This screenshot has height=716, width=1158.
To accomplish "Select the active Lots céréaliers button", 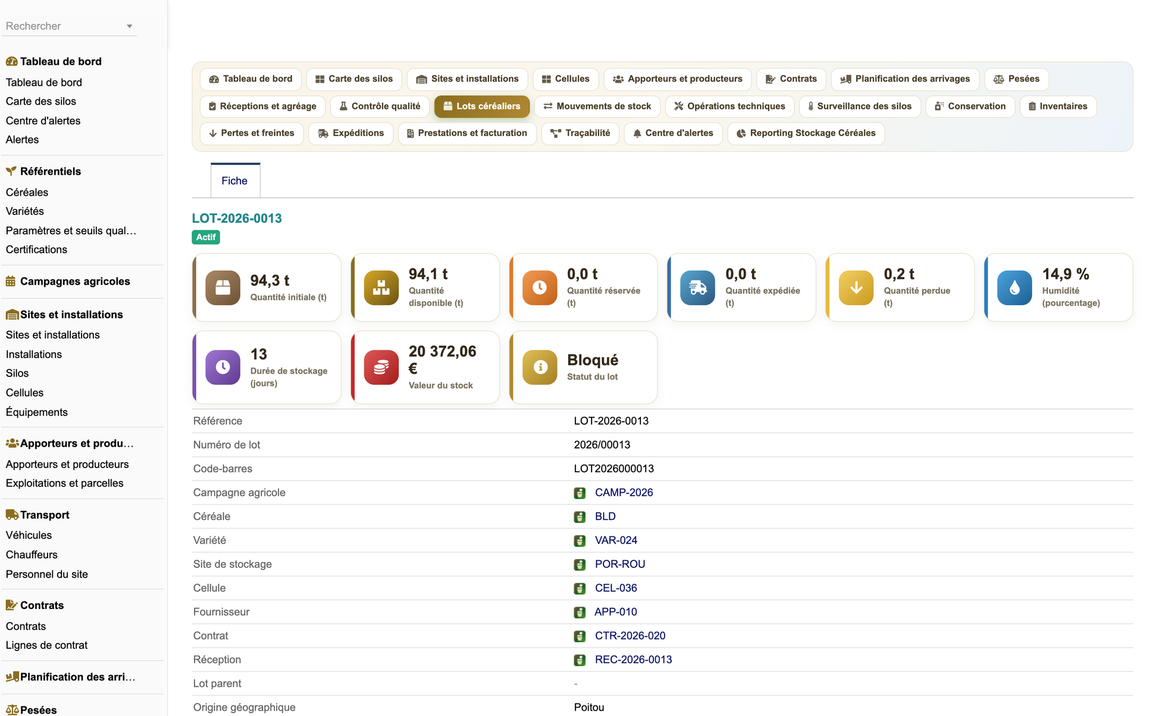I will (x=481, y=106).
